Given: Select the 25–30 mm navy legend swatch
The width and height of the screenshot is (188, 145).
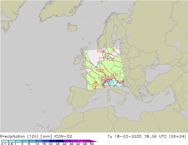Looking at the screenshot, I should [60, 141].
